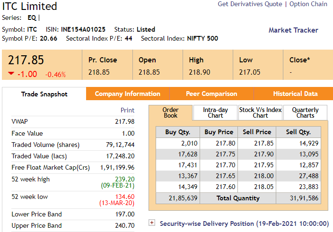Open the Peer Comparison tab
333x232 pixels.
pos(211,94)
